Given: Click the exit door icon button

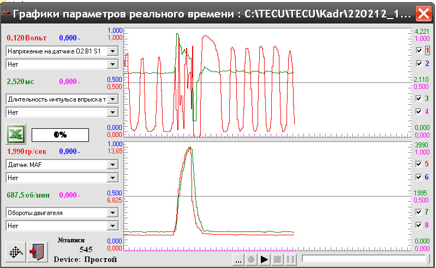Looking at the screenshot, I should [x=38, y=251].
